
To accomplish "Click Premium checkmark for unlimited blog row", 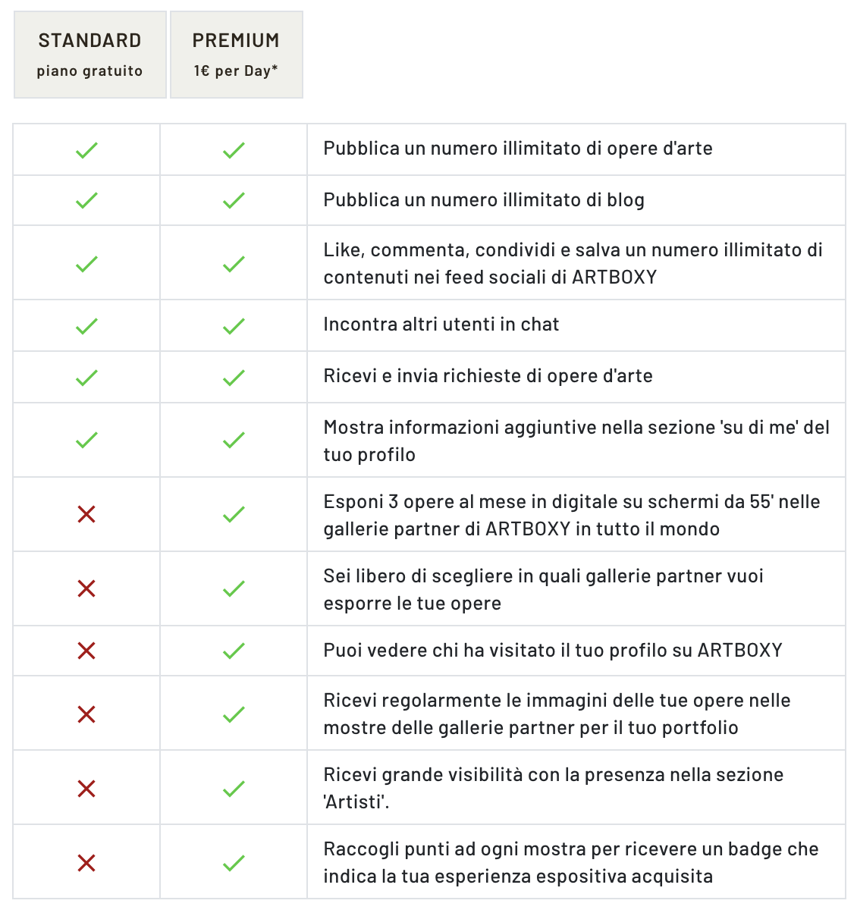I will tap(234, 200).
